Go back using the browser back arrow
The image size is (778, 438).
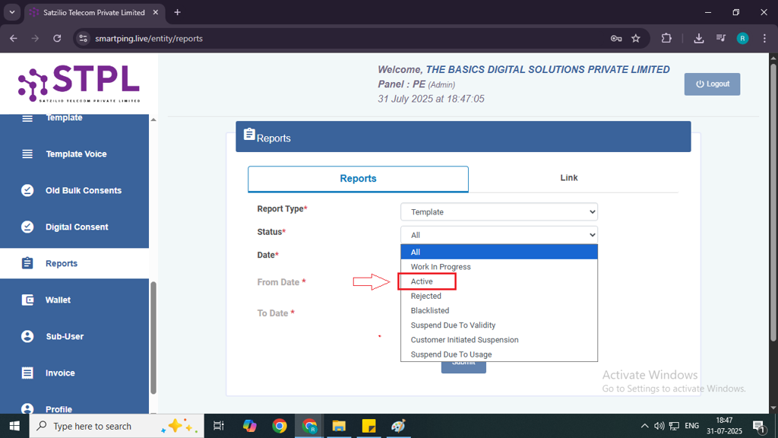coord(14,38)
